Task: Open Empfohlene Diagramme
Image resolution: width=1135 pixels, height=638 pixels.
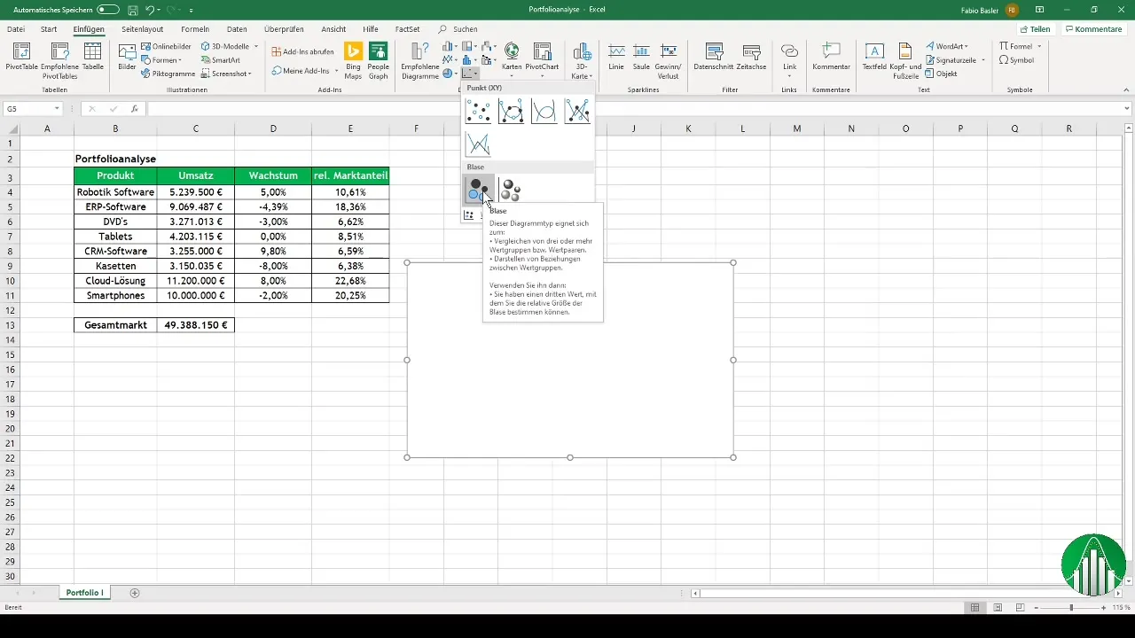Action: [419, 60]
